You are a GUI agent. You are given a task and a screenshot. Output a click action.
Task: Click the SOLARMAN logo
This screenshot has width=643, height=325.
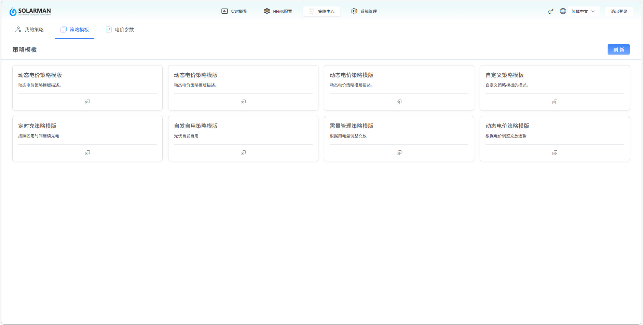30,12
